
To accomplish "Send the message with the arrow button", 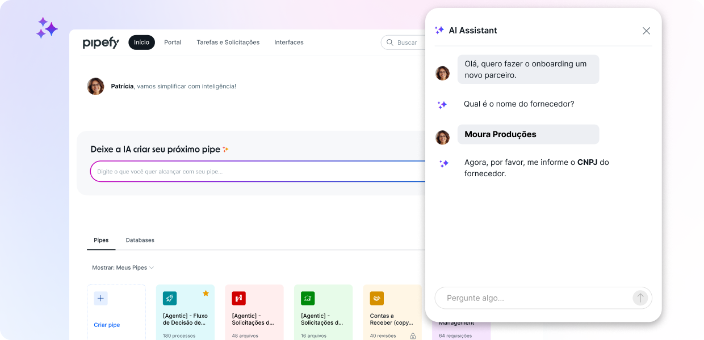I will click(640, 298).
